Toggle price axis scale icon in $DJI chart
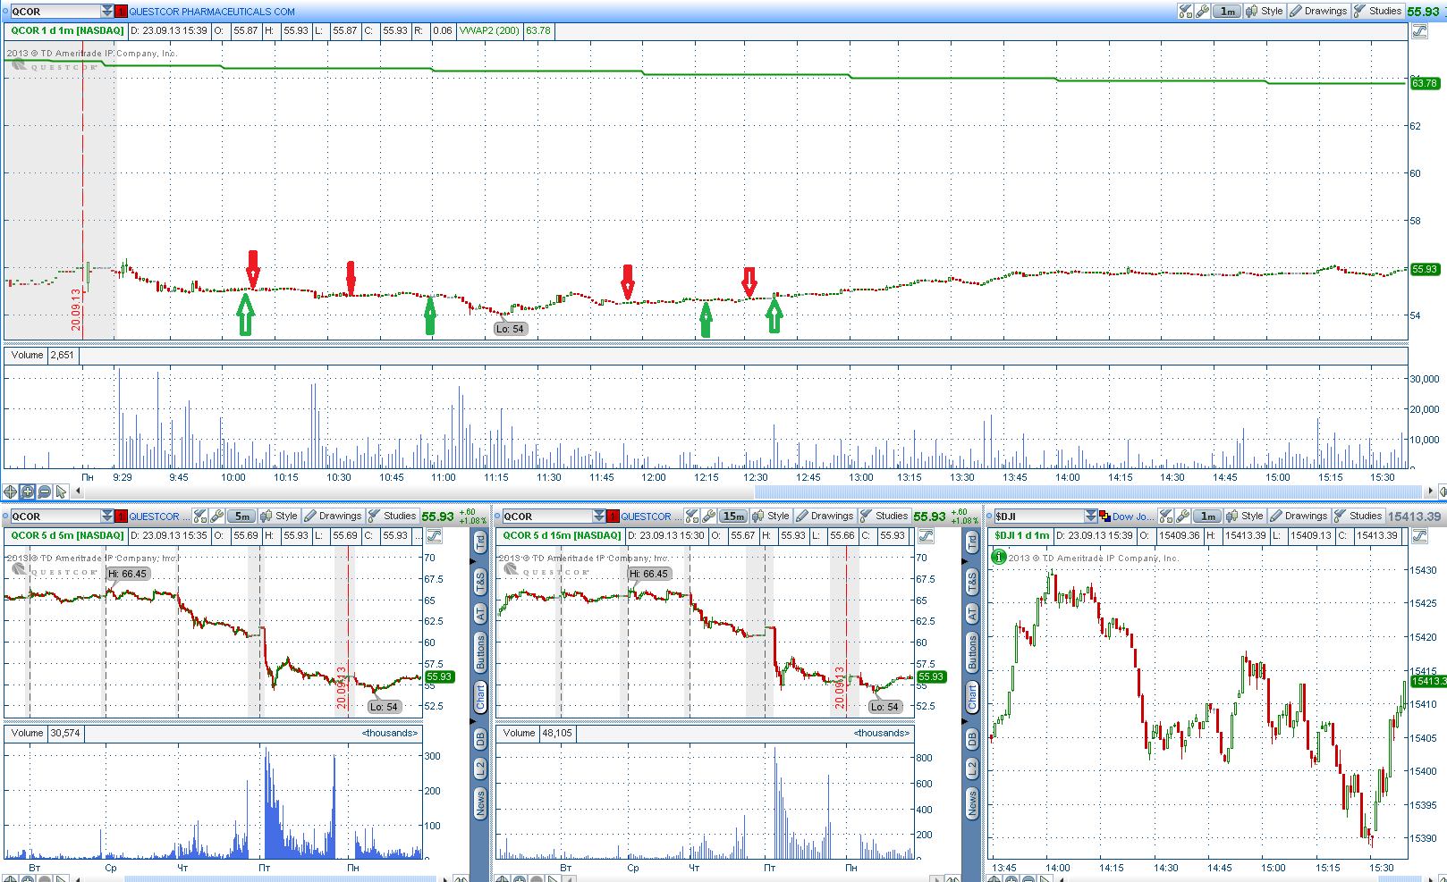 (1419, 536)
